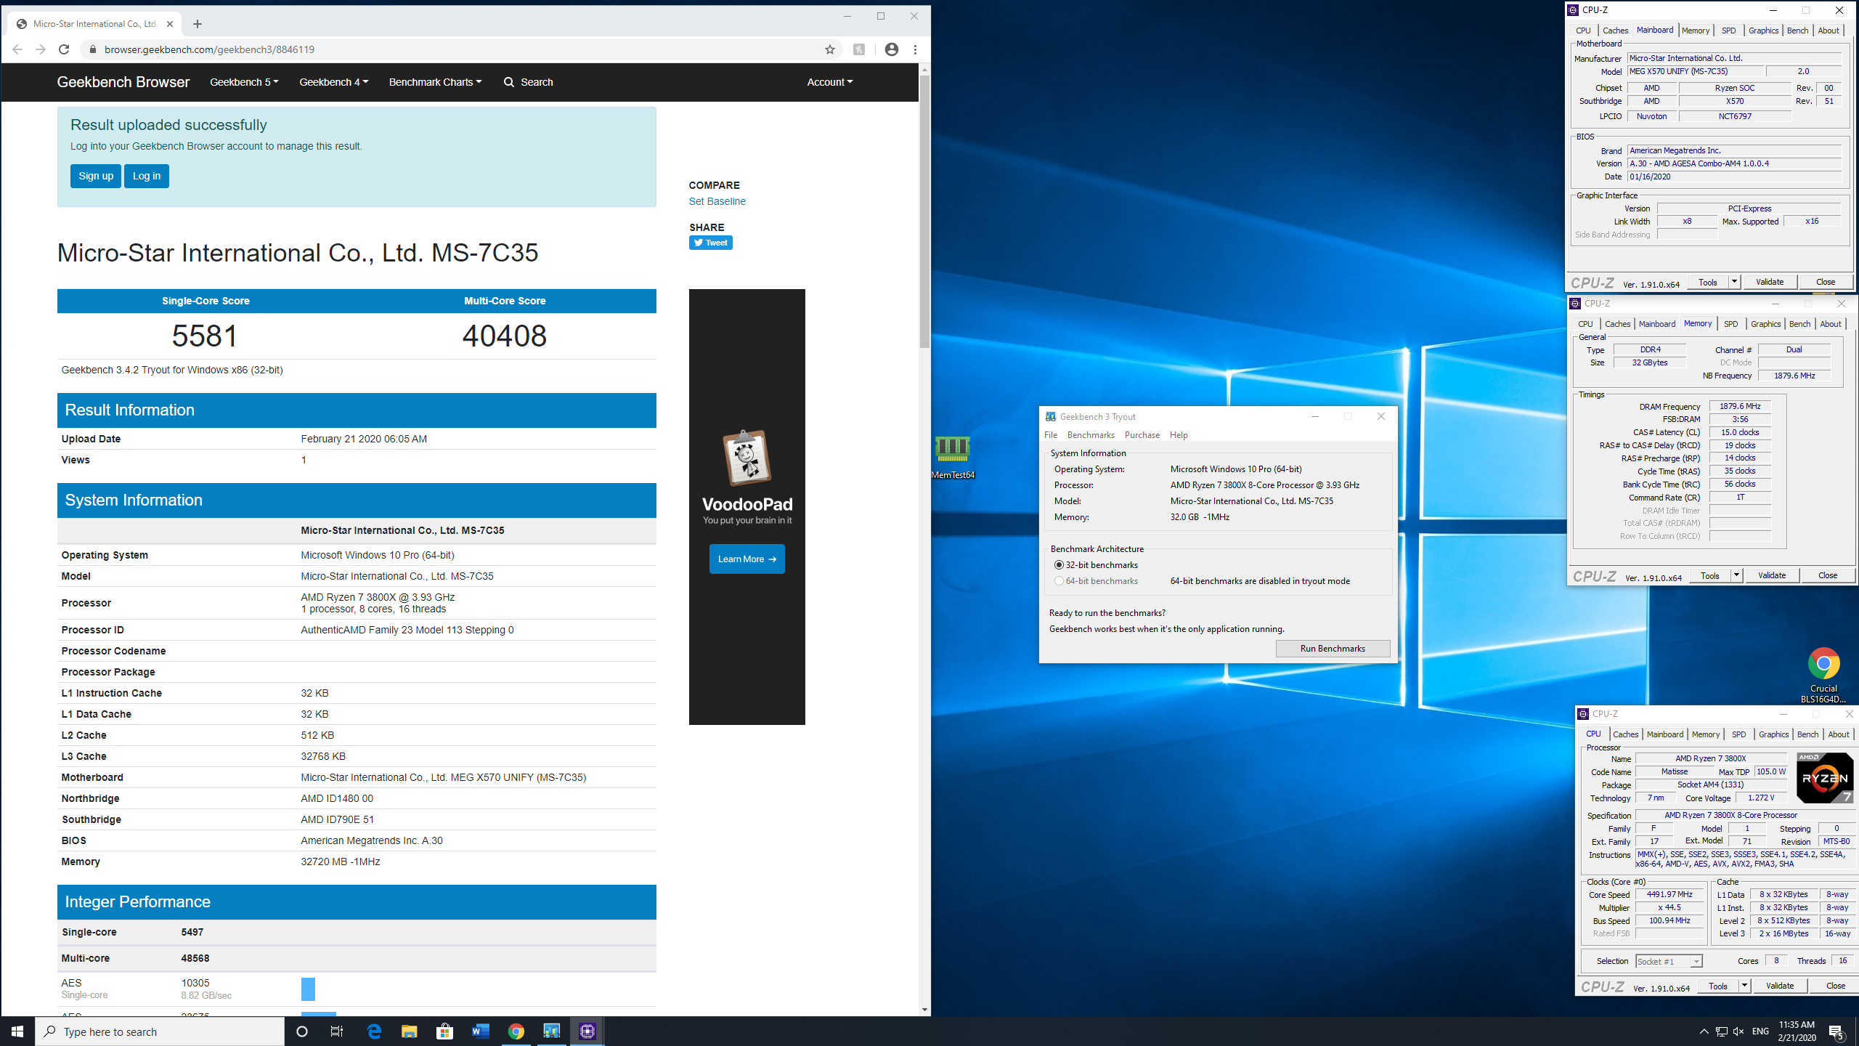Open the Chrome extension icon in toolbar
Screen dimensions: 1859x1046
pyautogui.click(x=859, y=49)
